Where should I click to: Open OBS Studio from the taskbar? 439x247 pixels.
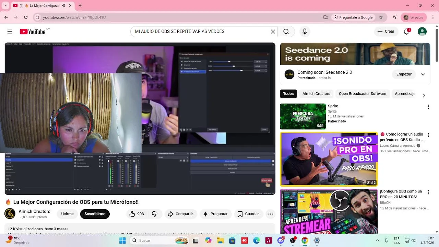point(293,240)
